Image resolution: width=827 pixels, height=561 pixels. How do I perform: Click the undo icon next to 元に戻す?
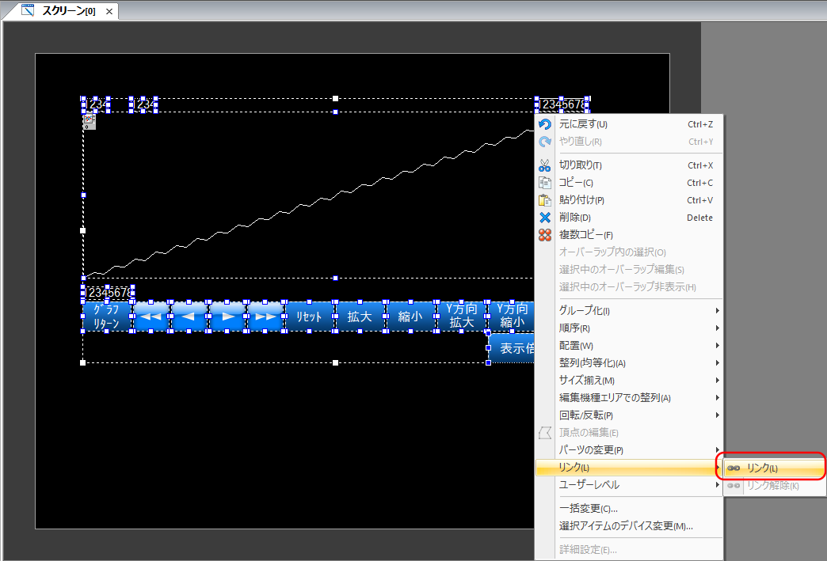(544, 124)
